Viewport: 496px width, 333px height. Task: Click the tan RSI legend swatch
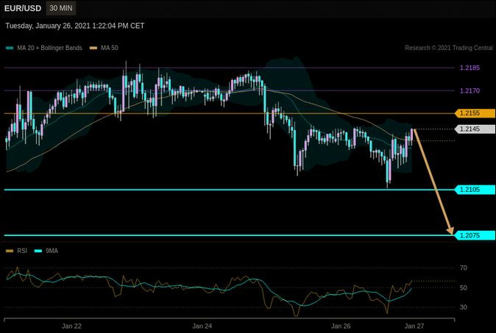click(x=10, y=251)
